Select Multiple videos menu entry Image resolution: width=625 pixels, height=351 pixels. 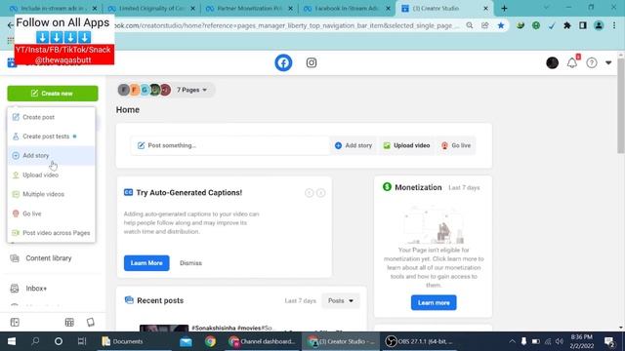click(51, 194)
